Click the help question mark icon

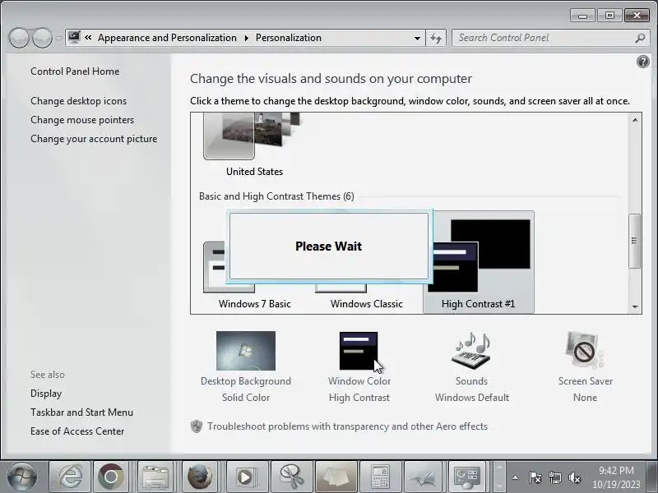click(642, 62)
